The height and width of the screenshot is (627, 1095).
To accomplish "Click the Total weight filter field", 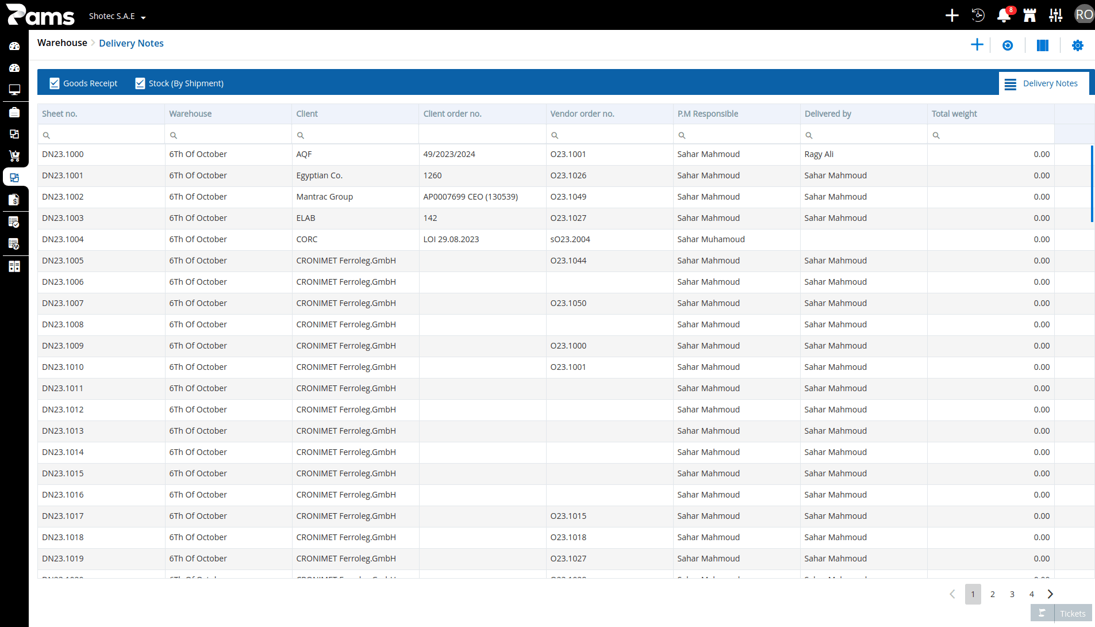I will pyautogui.click(x=990, y=135).
